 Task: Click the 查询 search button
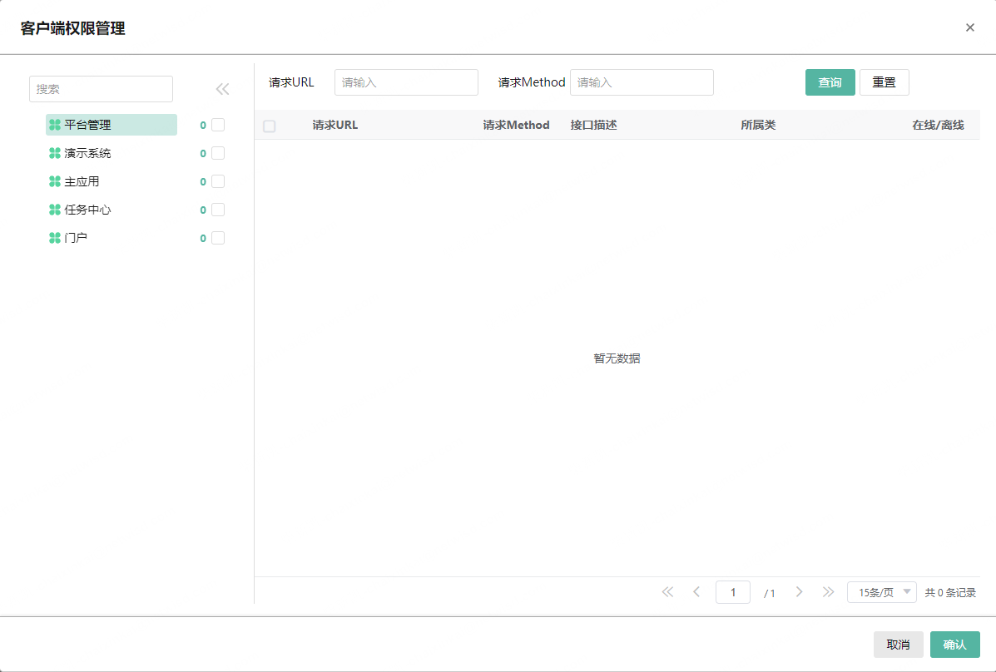[x=830, y=82]
